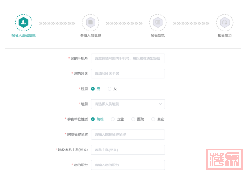The height and width of the screenshot is (172, 246).
Task: Choose 医院 as unit type
Action: click(x=133, y=119)
